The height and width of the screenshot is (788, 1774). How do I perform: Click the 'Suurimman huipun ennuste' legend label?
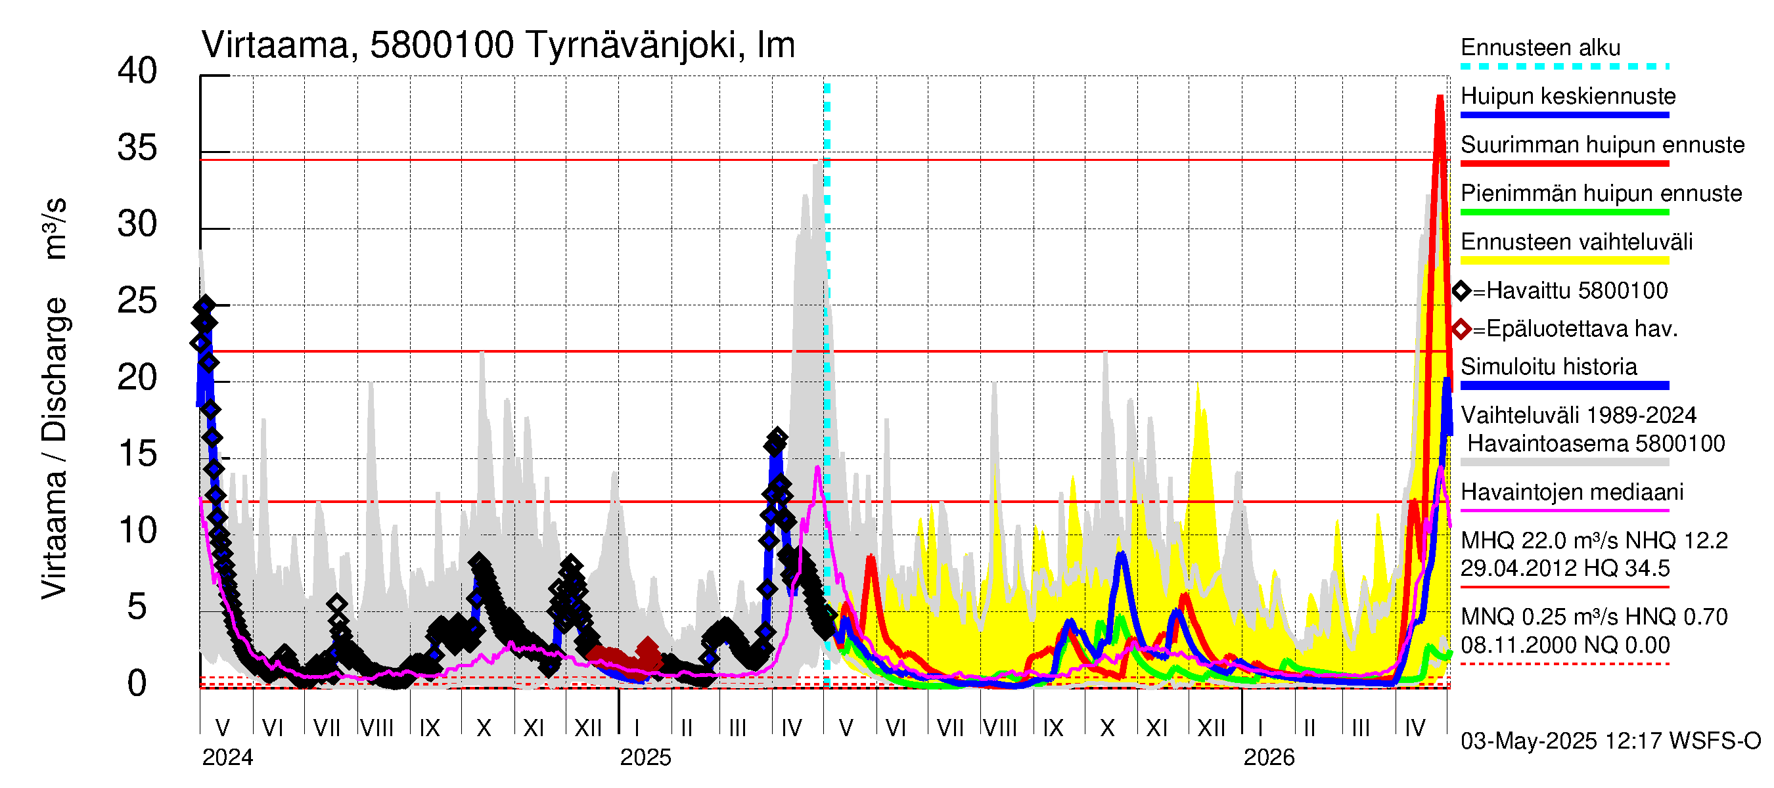[x=1603, y=144]
